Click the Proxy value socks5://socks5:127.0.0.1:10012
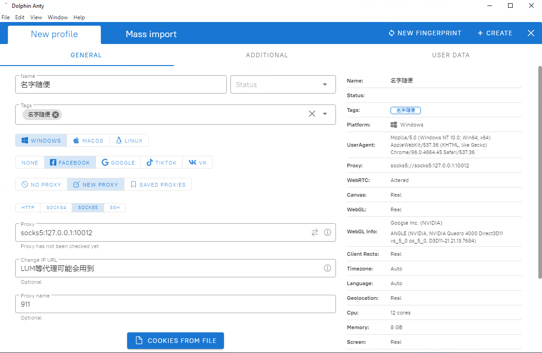 [x=430, y=166]
